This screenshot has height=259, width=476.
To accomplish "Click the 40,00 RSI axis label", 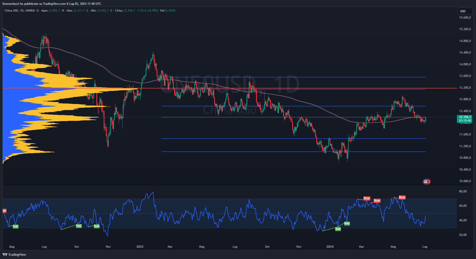I will coord(463,220).
